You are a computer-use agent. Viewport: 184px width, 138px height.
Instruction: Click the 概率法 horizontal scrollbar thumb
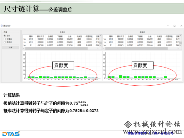point(136,49)
